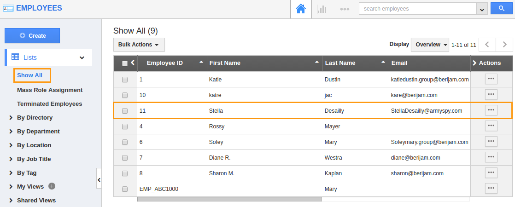515x207 pixels.
Task: Click the Employees app logo icon
Action: (x=8, y=9)
